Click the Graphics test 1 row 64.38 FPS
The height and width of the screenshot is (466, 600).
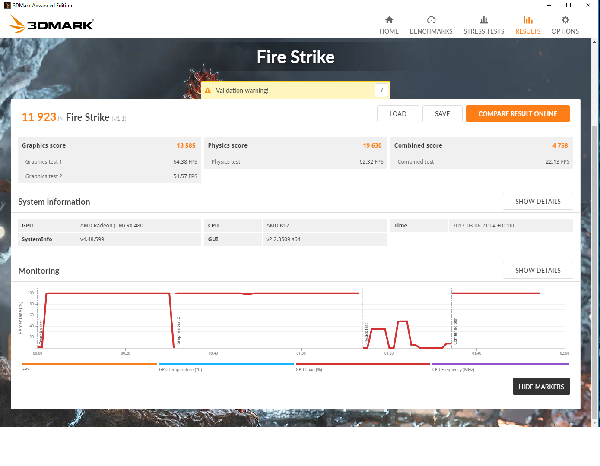coord(109,162)
